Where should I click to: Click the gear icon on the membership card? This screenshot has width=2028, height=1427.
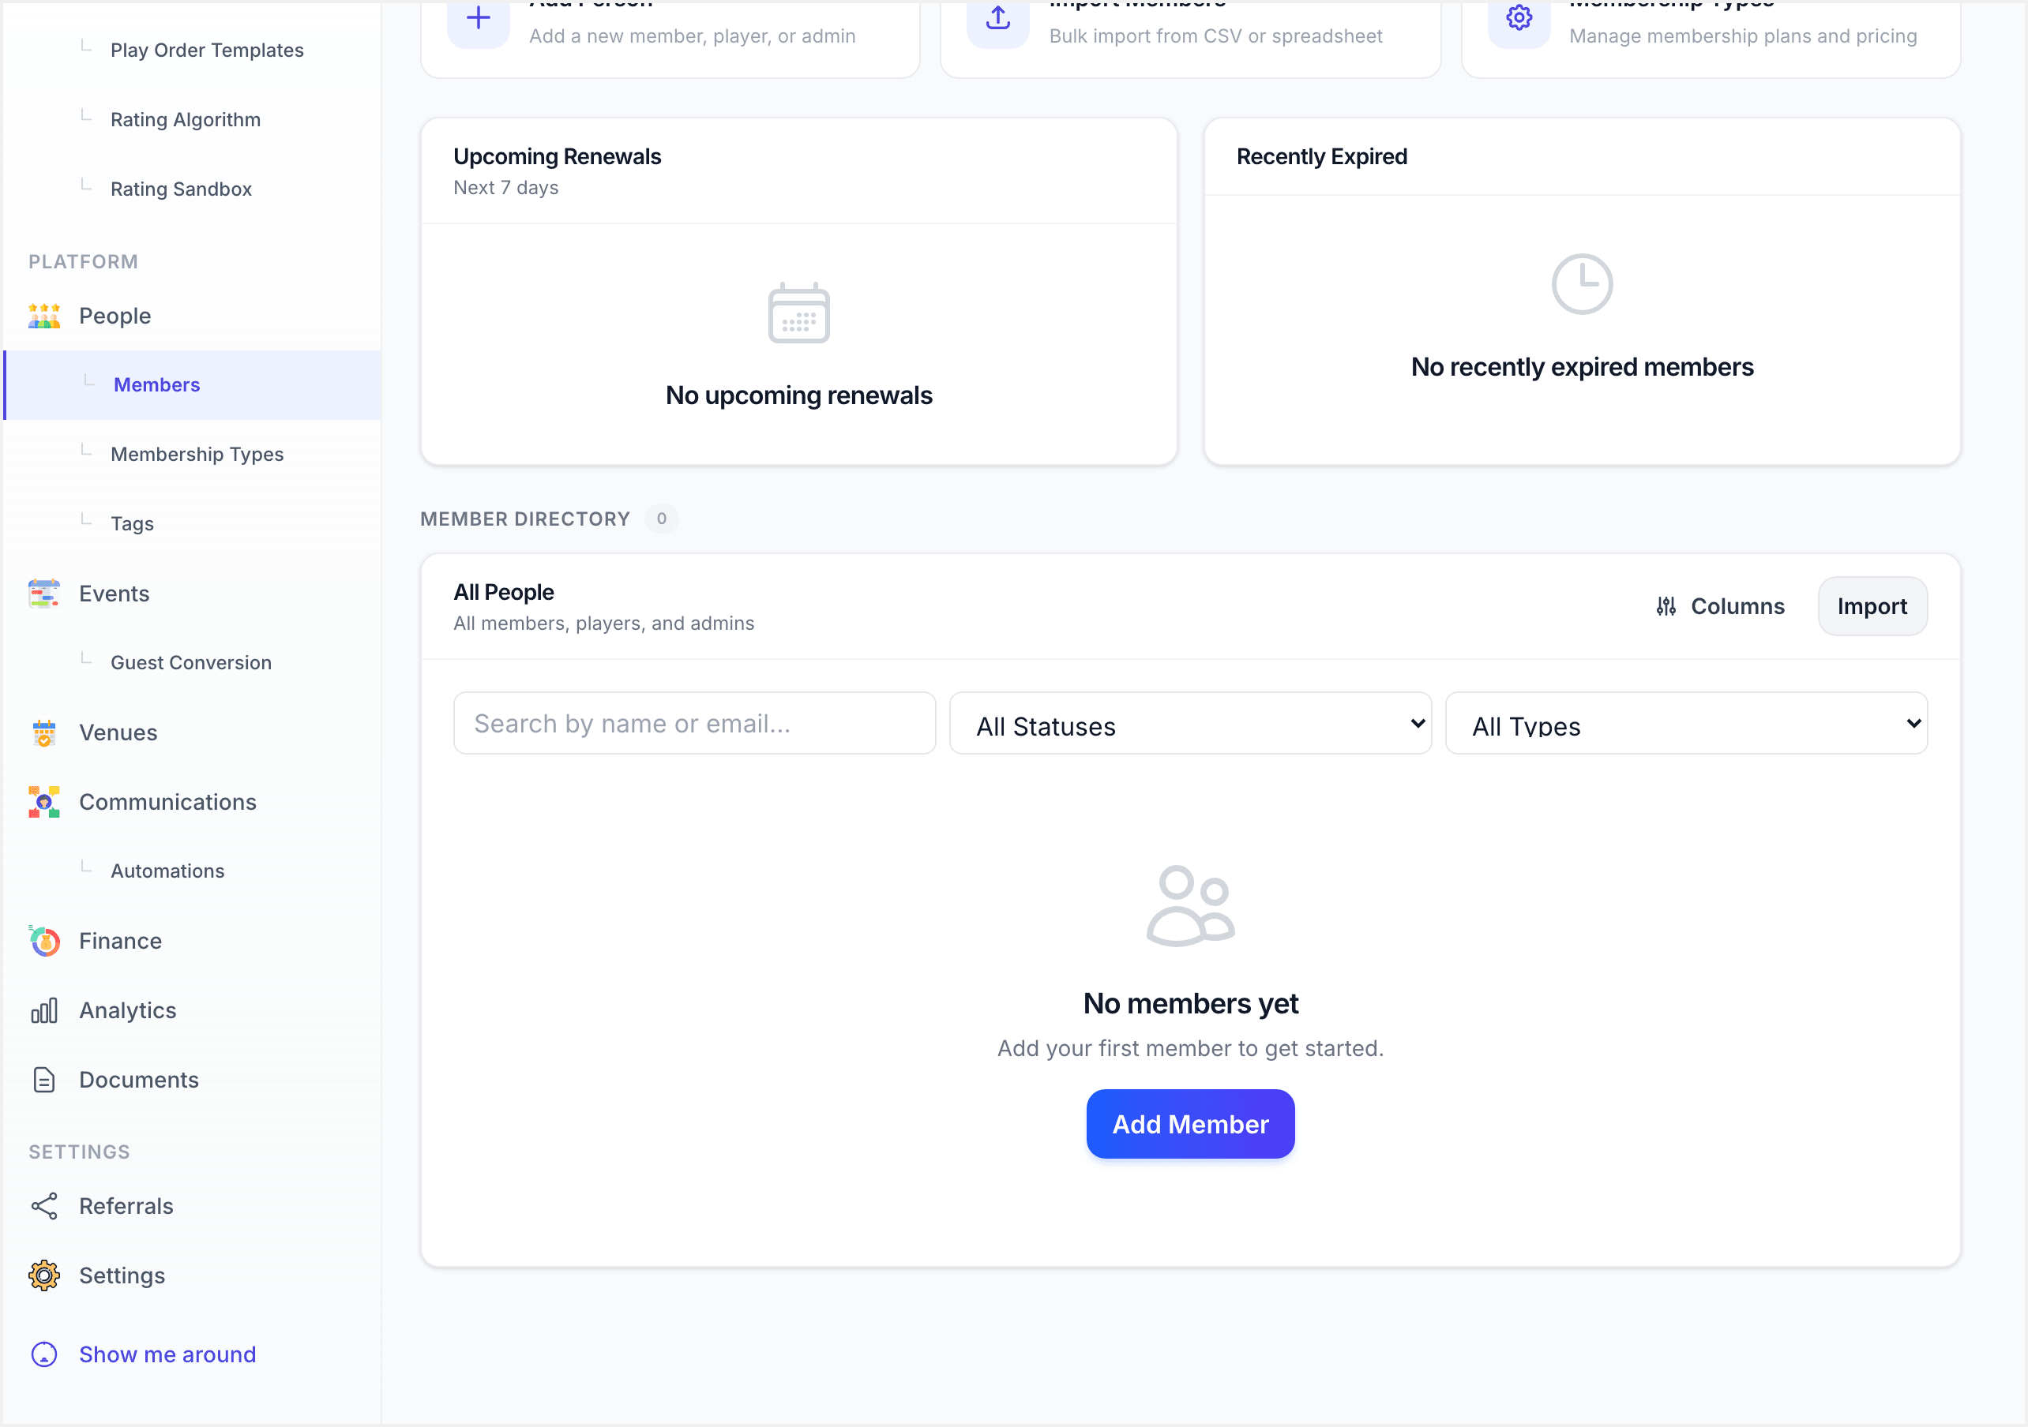tap(1519, 17)
